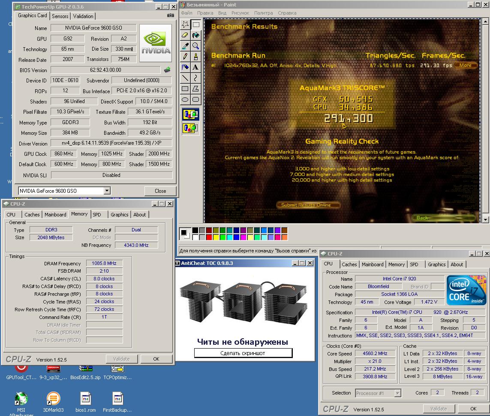Select the Rounded Rectangle tool
The width and height of the screenshot is (490, 416).
[196, 100]
